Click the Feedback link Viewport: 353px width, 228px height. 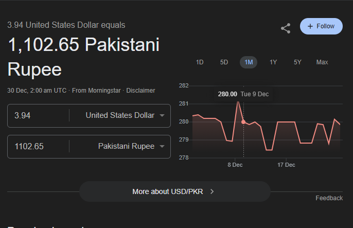(x=329, y=198)
